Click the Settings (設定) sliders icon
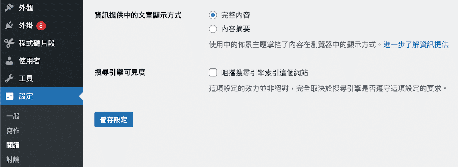Viewport: 458px width, 167px height. [9, 96]
